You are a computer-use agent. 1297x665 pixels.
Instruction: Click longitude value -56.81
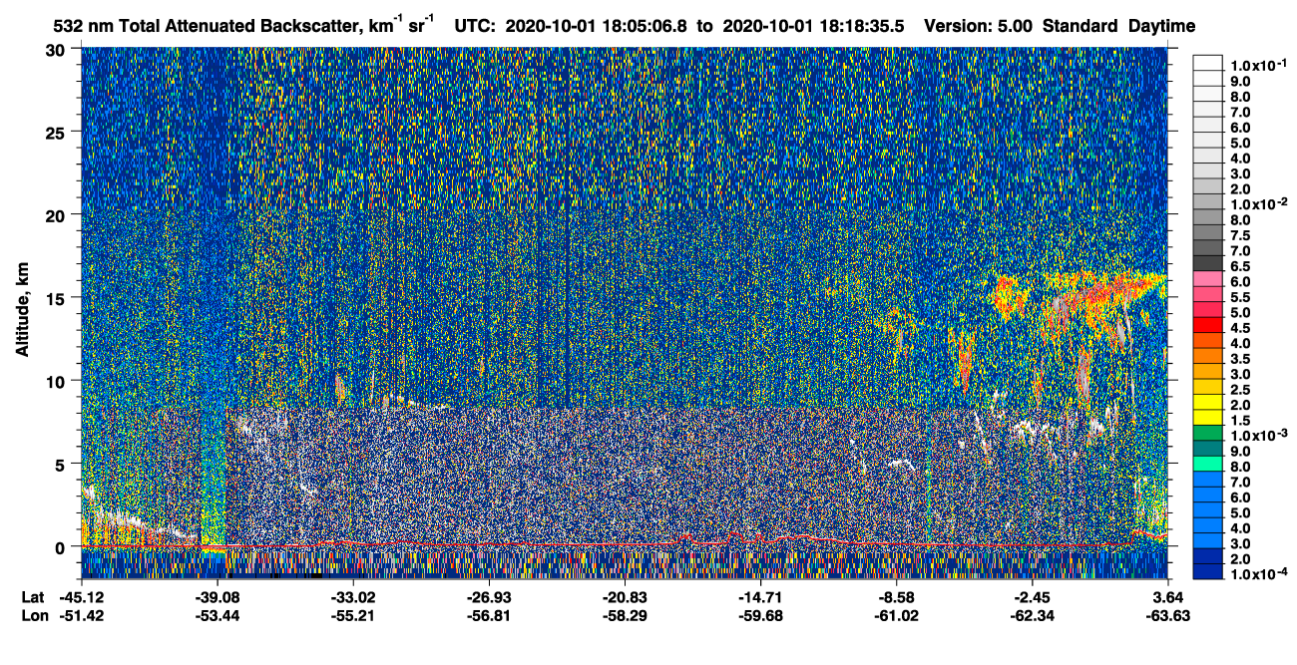489,615
